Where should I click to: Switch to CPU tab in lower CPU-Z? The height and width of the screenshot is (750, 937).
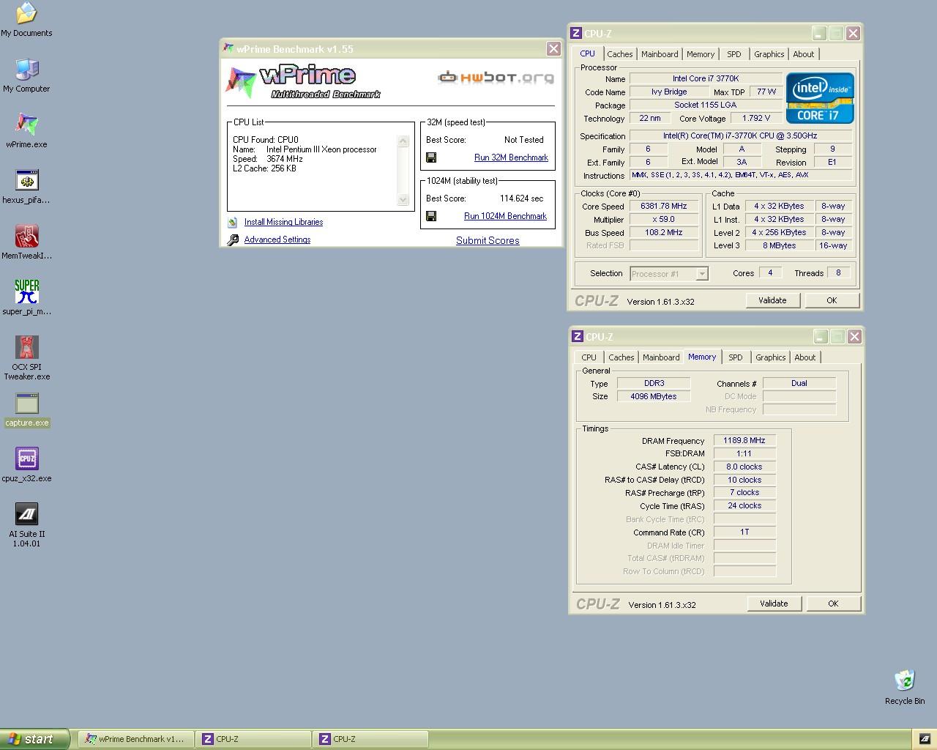pos(589,357)
